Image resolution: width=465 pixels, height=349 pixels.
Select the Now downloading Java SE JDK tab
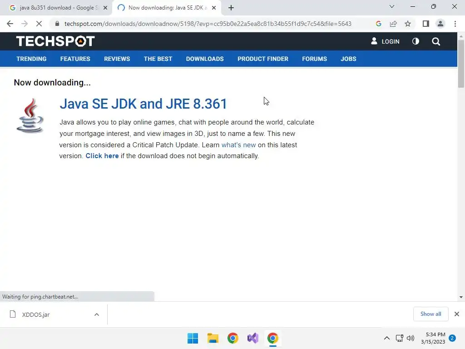click(167, 8)
